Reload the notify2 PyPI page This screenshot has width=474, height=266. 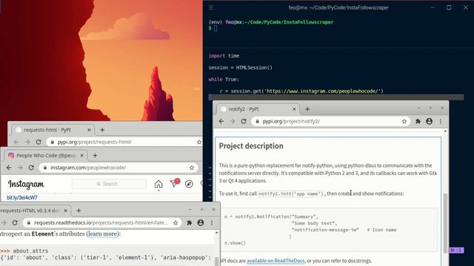[244, 121]
